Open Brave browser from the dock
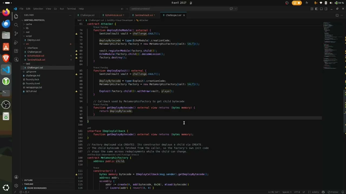Viewport: 346px width, 194px height. click(x=6, y=58)
